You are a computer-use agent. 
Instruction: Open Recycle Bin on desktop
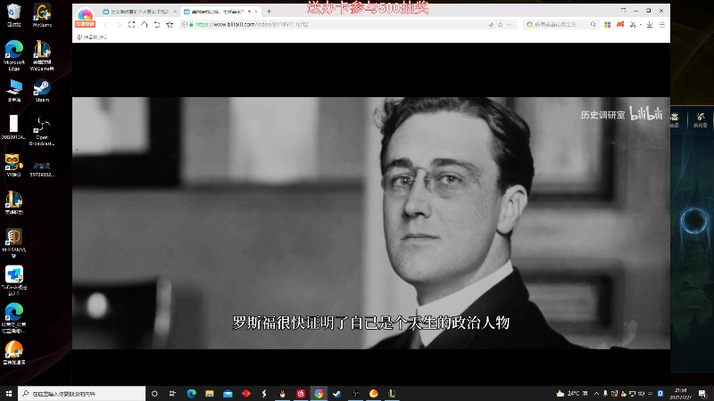[x=14, y=15]
